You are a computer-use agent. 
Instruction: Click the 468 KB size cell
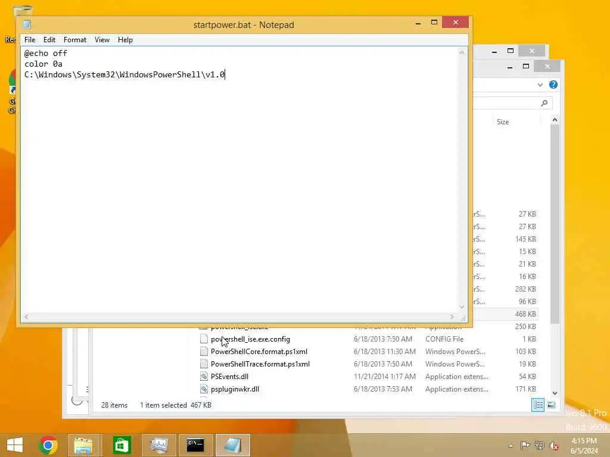(x=525, y=314)
